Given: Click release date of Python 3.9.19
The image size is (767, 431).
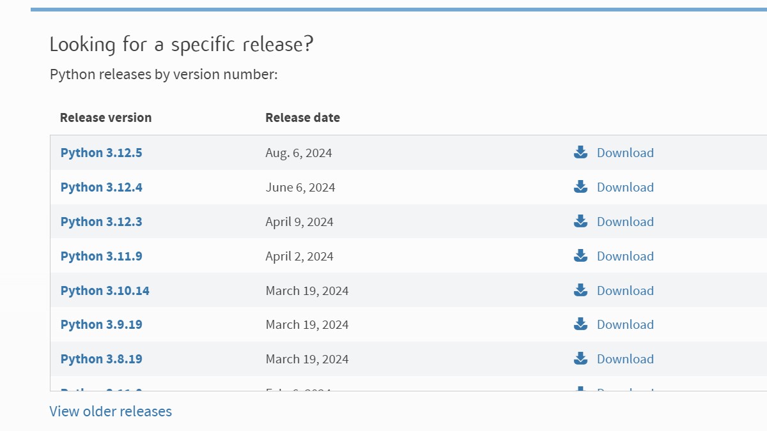Looking at the screenshot, I should [x=307, y=324].
